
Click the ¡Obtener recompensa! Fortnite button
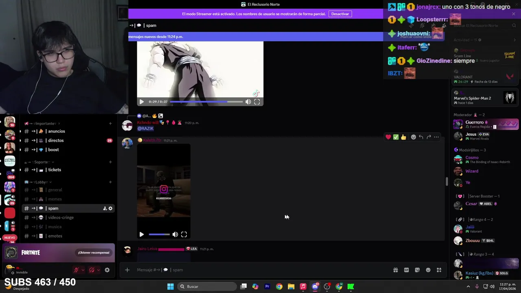(x=94, y=253)
